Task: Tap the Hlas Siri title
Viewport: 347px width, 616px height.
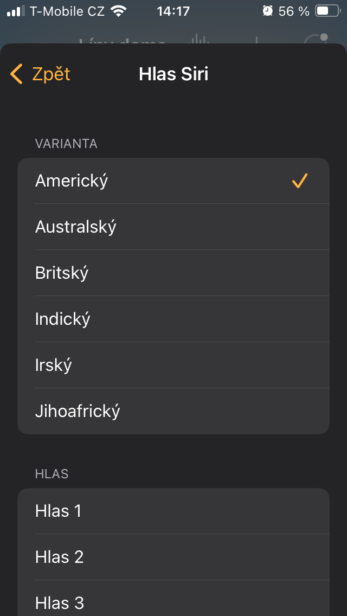Action: [x=173, y=74]
